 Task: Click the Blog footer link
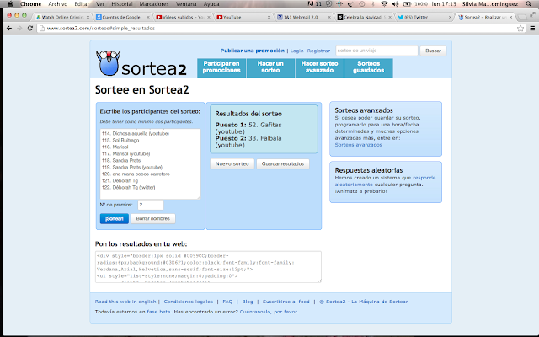(x=248, y=302)
